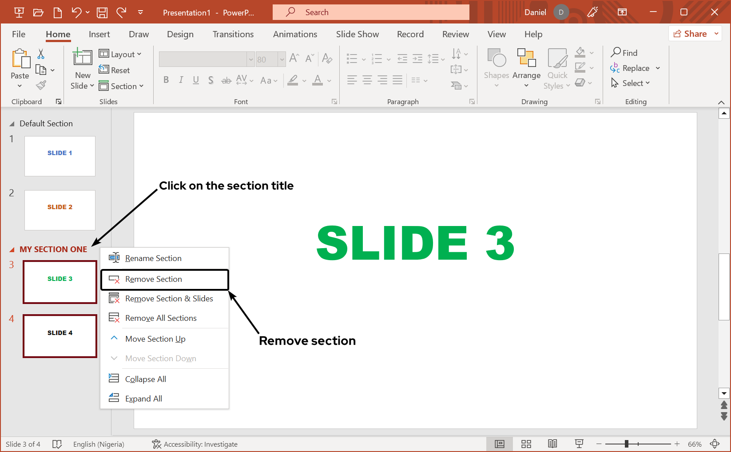Toggle Underline formatting
This screenshot has height=452, width=731.
tap(196, 80)
